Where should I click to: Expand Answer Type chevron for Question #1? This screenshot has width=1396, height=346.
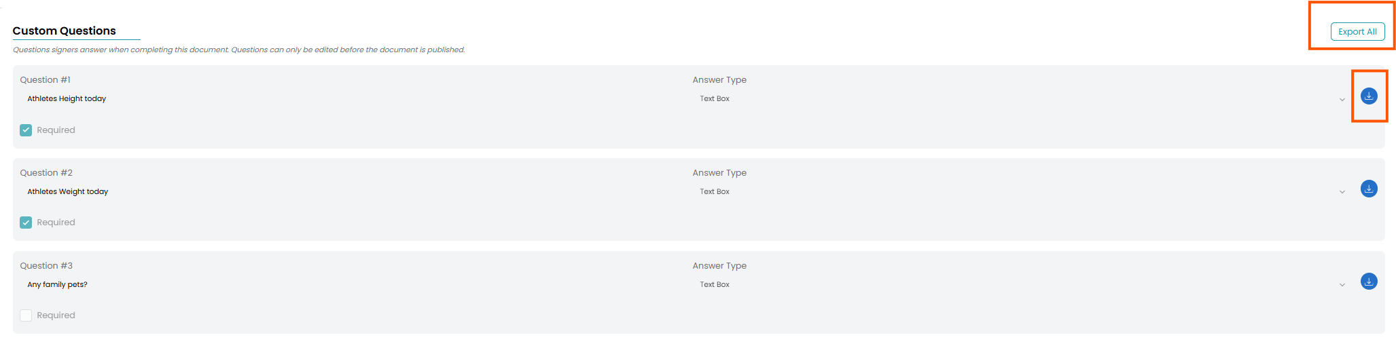click(1342, 100)
